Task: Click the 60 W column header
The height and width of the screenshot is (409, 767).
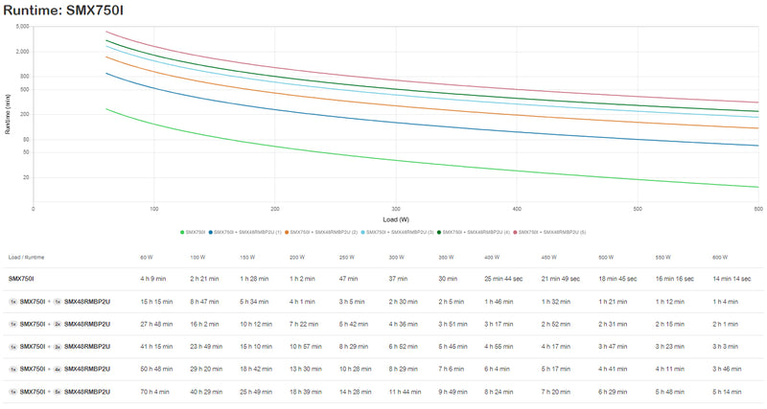Action: [x=147, y=258]
